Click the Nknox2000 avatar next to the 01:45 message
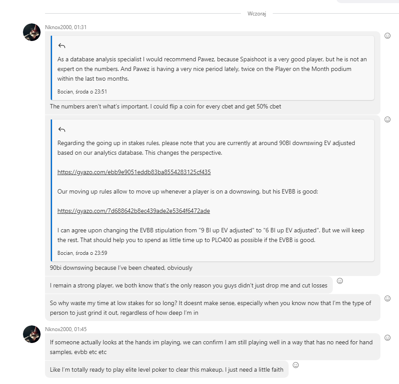This screenshot has width=399, height=384. coord(32,334)
